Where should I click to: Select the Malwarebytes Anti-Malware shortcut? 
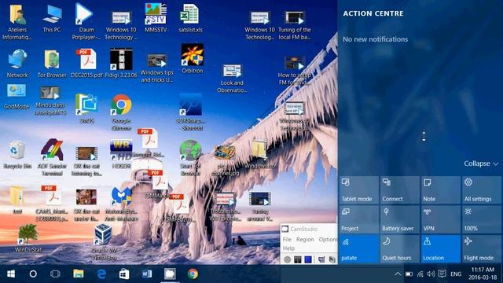click(121, 204)
